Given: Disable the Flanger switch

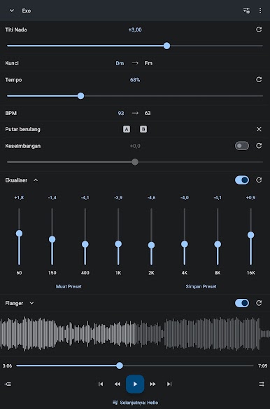Looking at the screenshot, I should pyautogui.click(x=242, y=303).
